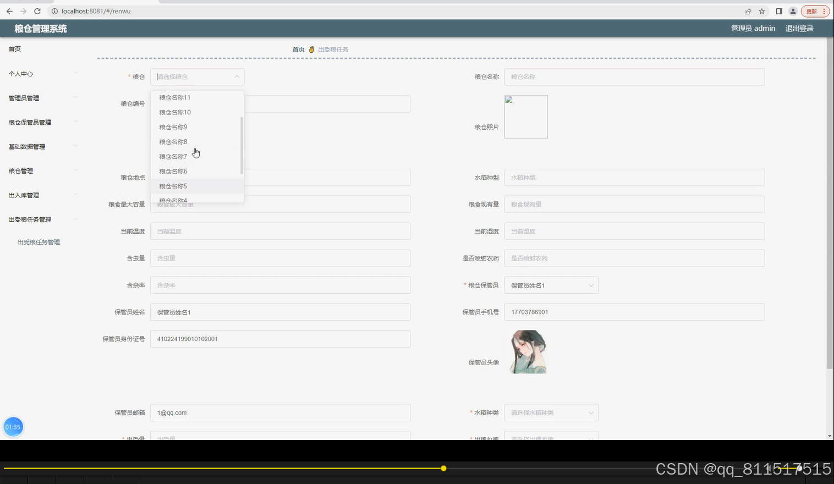
Task: Focus the 粮食现有量 input field
Action: 634,204
